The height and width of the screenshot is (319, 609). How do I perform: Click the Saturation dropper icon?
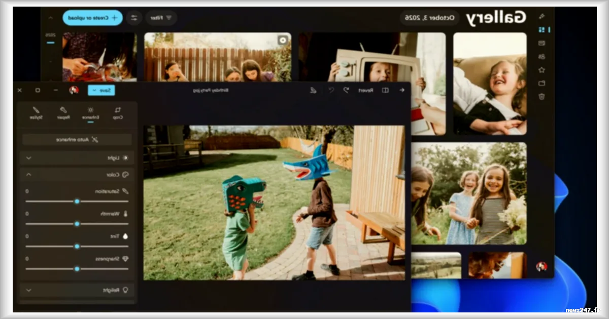126,191
